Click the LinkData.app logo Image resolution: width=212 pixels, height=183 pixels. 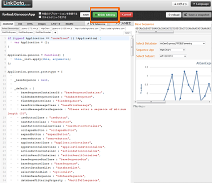click(17, 3)
